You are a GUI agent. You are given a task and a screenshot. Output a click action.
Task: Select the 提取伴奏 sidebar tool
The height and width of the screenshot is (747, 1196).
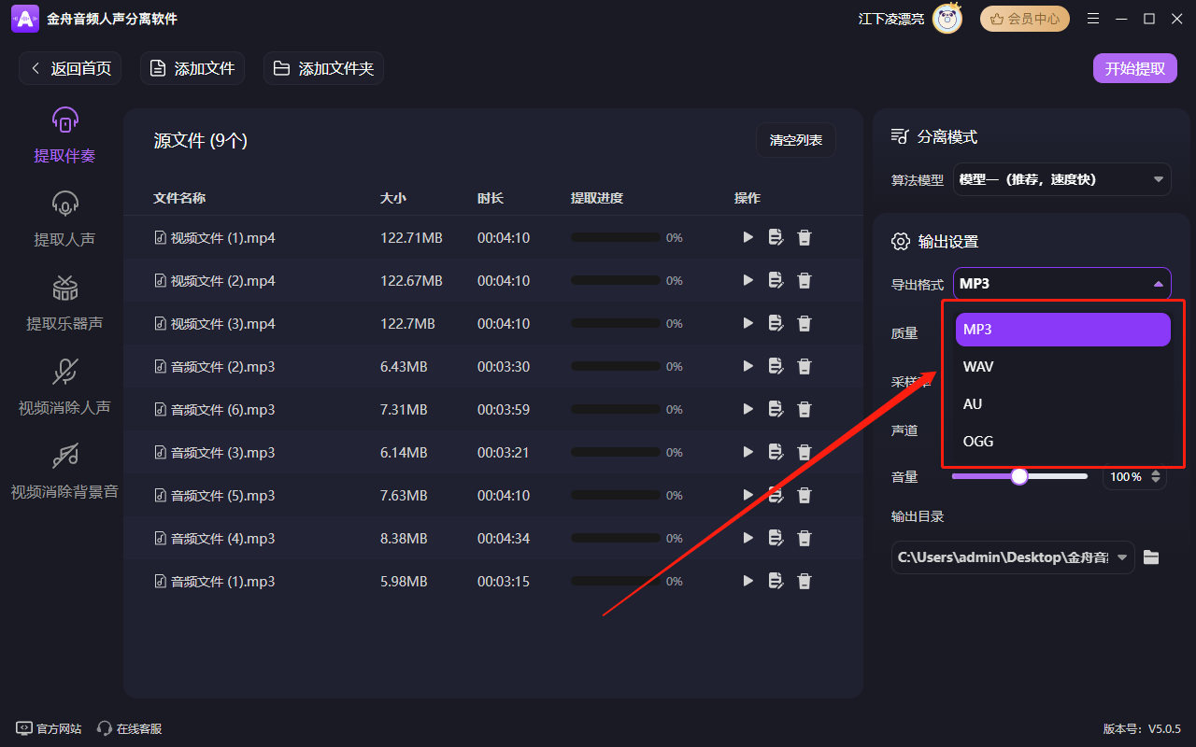[64, 134]
